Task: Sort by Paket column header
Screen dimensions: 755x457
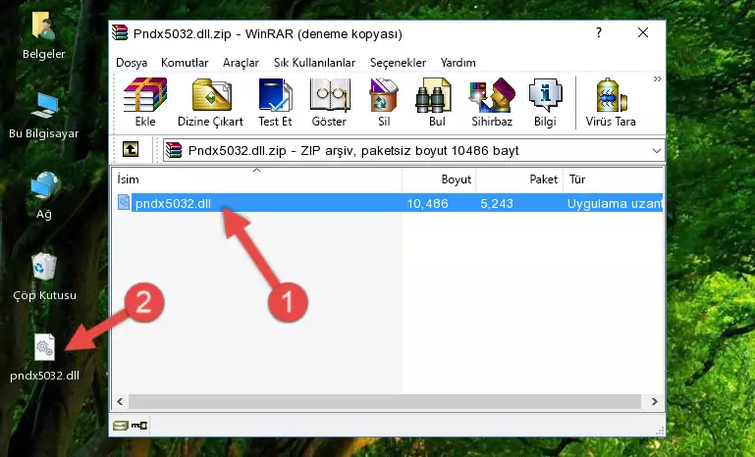Action: click(x=519, y=179)
